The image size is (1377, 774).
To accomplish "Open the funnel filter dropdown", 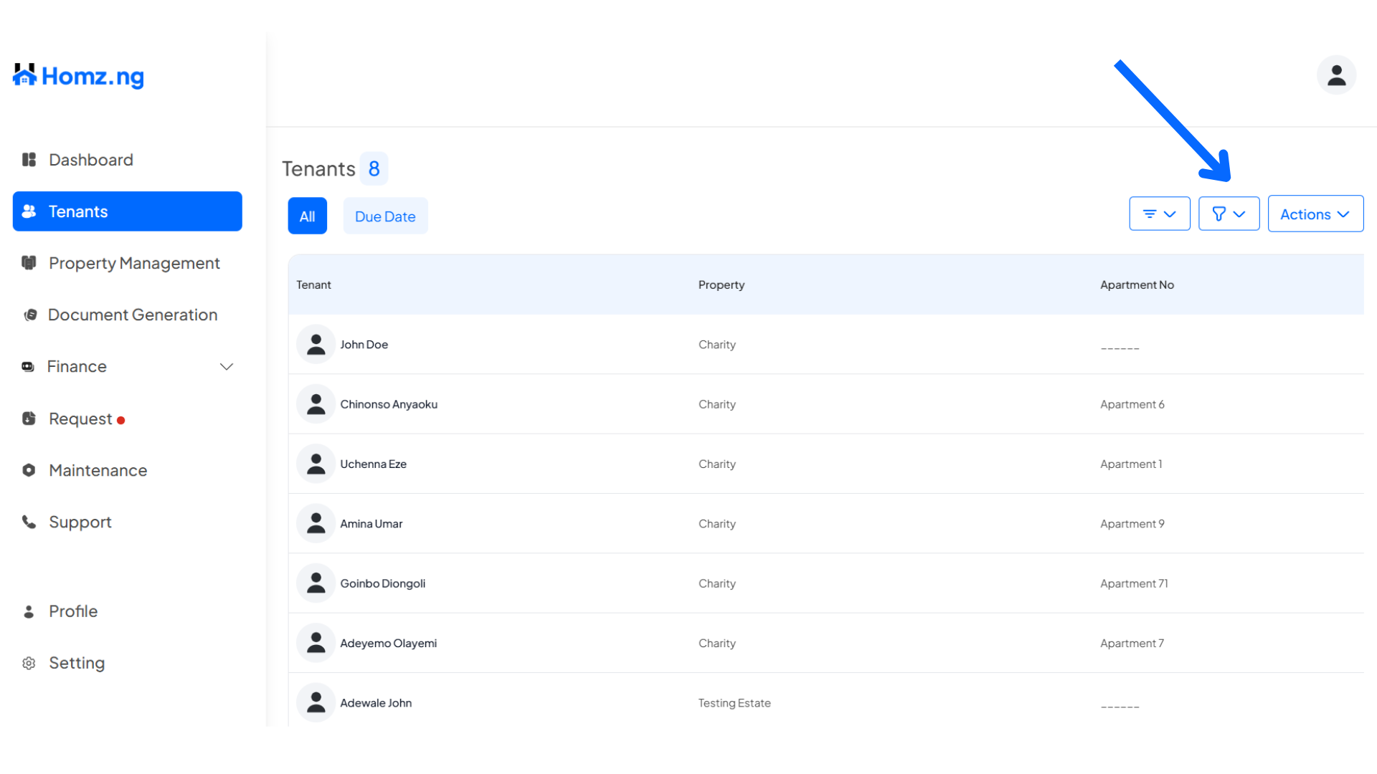I will pyautogui.click(x=1229, y=214).
